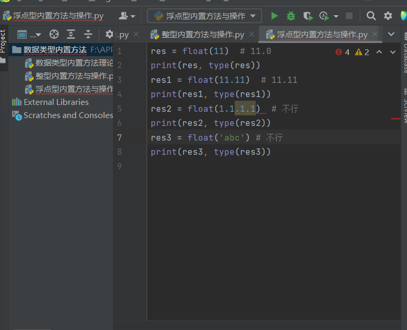Click the # 11.11 comment on line 3
407x330 pixels.
pos(279,80)
